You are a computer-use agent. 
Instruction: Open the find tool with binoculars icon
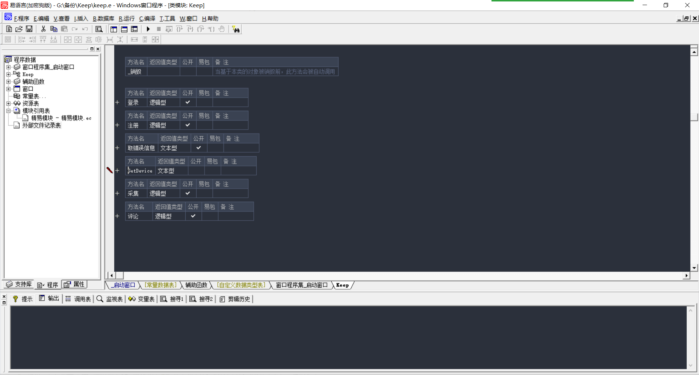(x=236, y=29)
